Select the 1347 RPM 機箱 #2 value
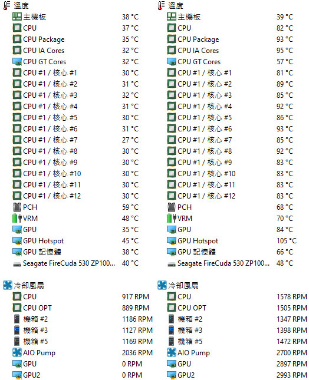The image size is (309, 380). coord(292,319)
